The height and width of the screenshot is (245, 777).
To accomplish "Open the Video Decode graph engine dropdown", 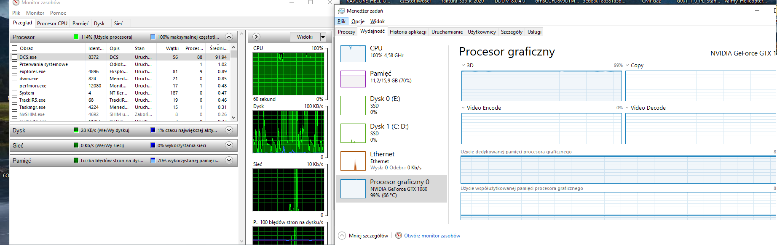I will coord(627,108).
